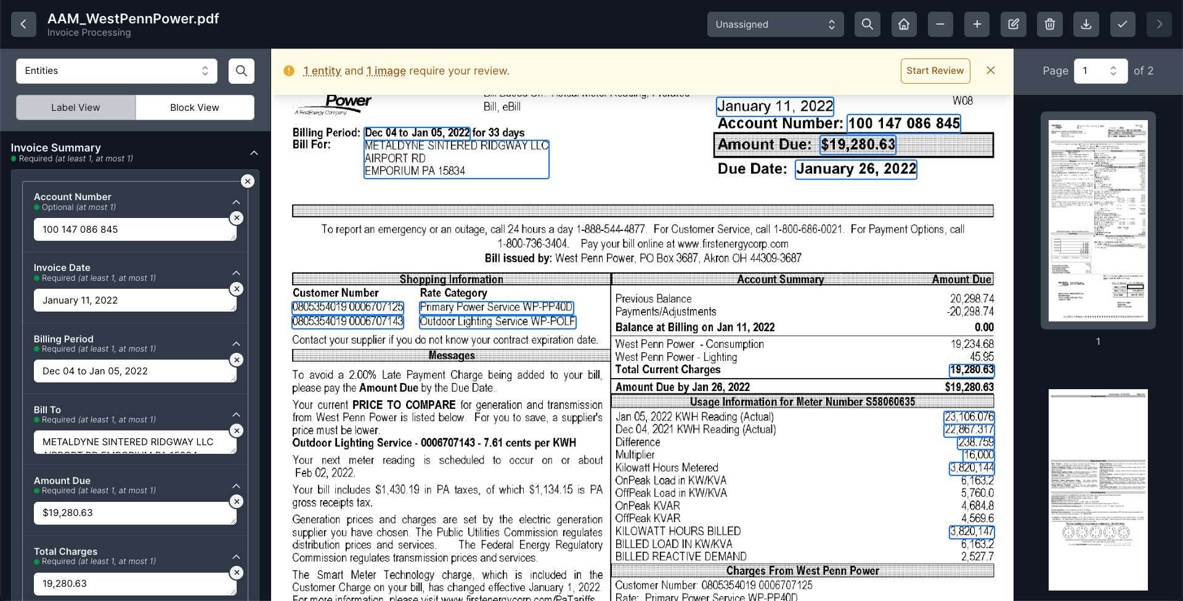Click the Start Review button
Screen dimensions: 1183x601
[x=935, y=70]
